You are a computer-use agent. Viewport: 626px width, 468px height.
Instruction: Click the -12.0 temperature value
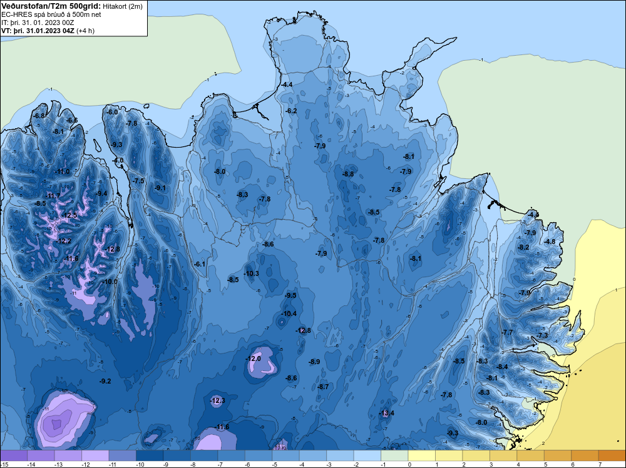tap(253, 359)
